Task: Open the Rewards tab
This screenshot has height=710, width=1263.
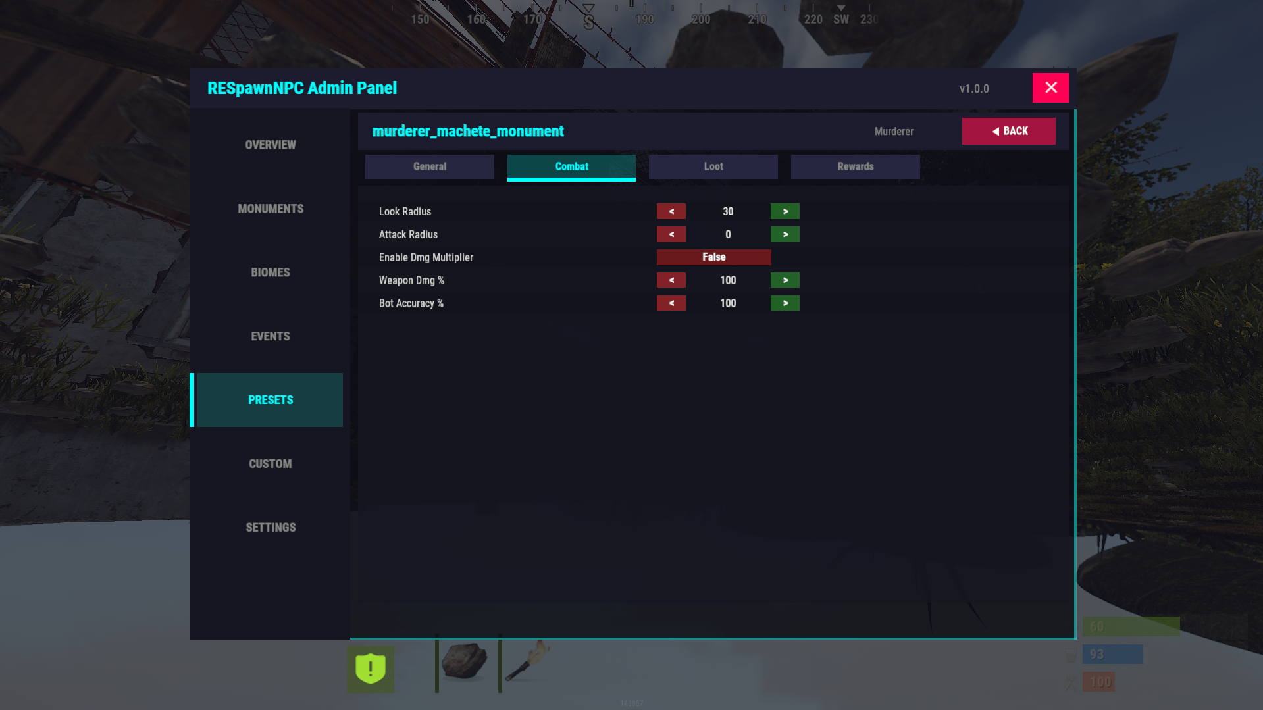Action: [x=855, y=166]
